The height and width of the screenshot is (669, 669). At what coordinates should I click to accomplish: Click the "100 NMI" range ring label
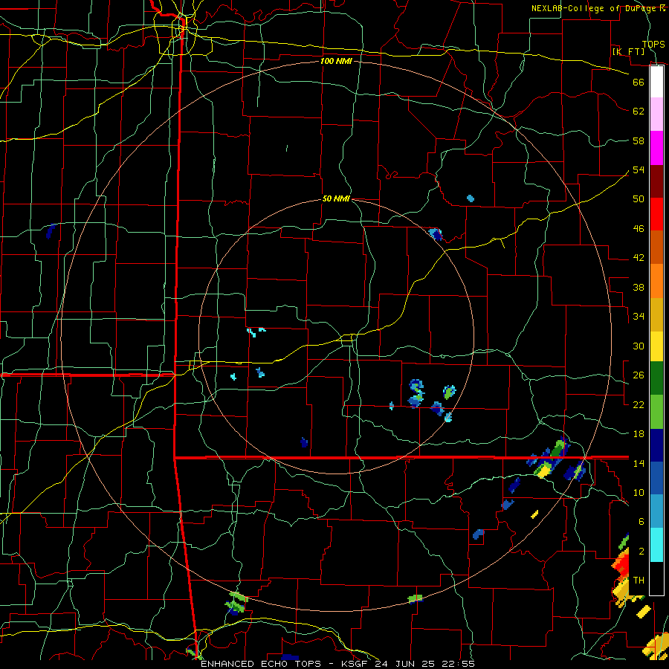click(336, 61)
